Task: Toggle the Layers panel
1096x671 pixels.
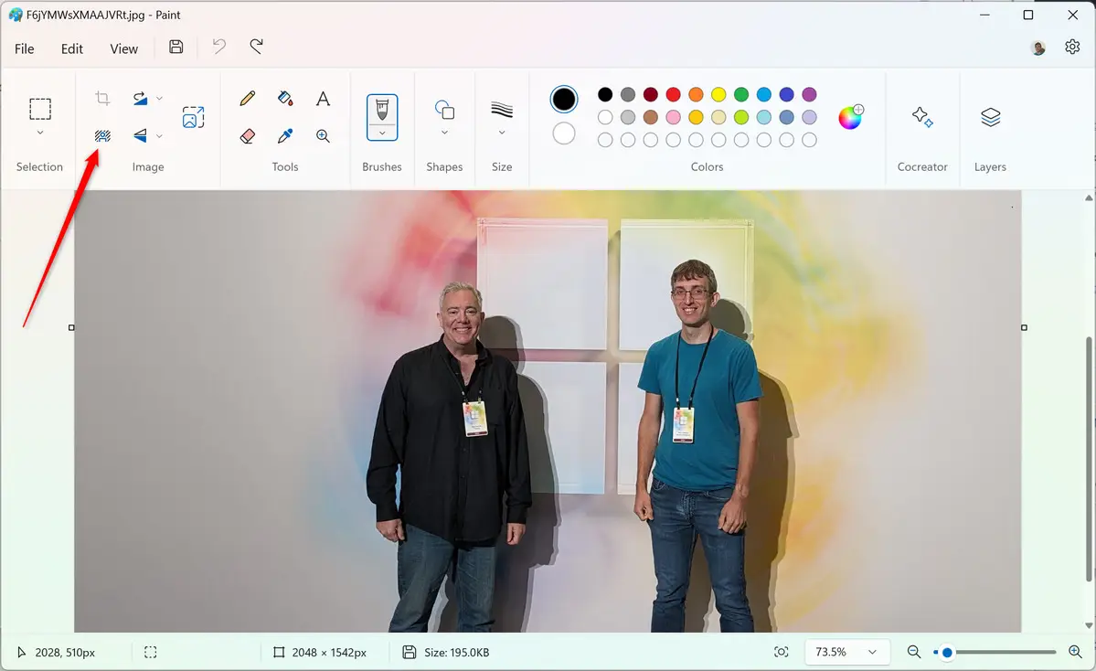Action: pos(990,117)
